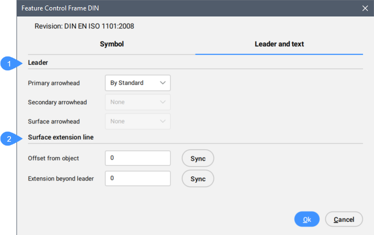Click the Offset from object label
The width and height of the screenshot is (374, 235).
54,158
